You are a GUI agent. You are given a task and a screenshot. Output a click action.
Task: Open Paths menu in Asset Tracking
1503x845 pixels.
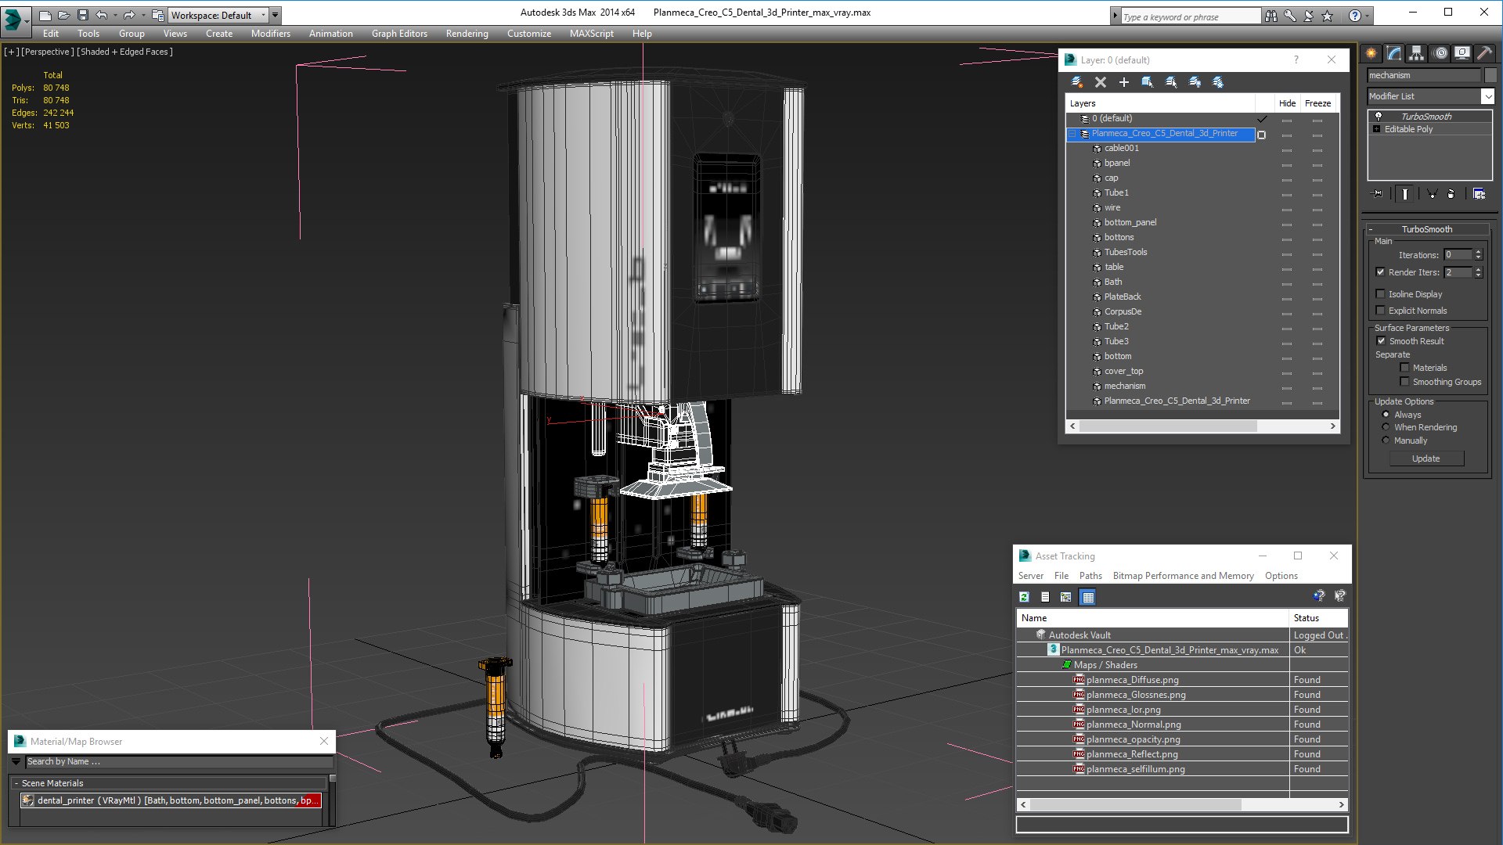(1090, 576)
